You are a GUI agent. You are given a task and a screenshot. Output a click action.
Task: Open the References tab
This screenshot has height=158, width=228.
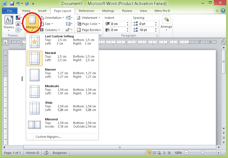(86, 11)
